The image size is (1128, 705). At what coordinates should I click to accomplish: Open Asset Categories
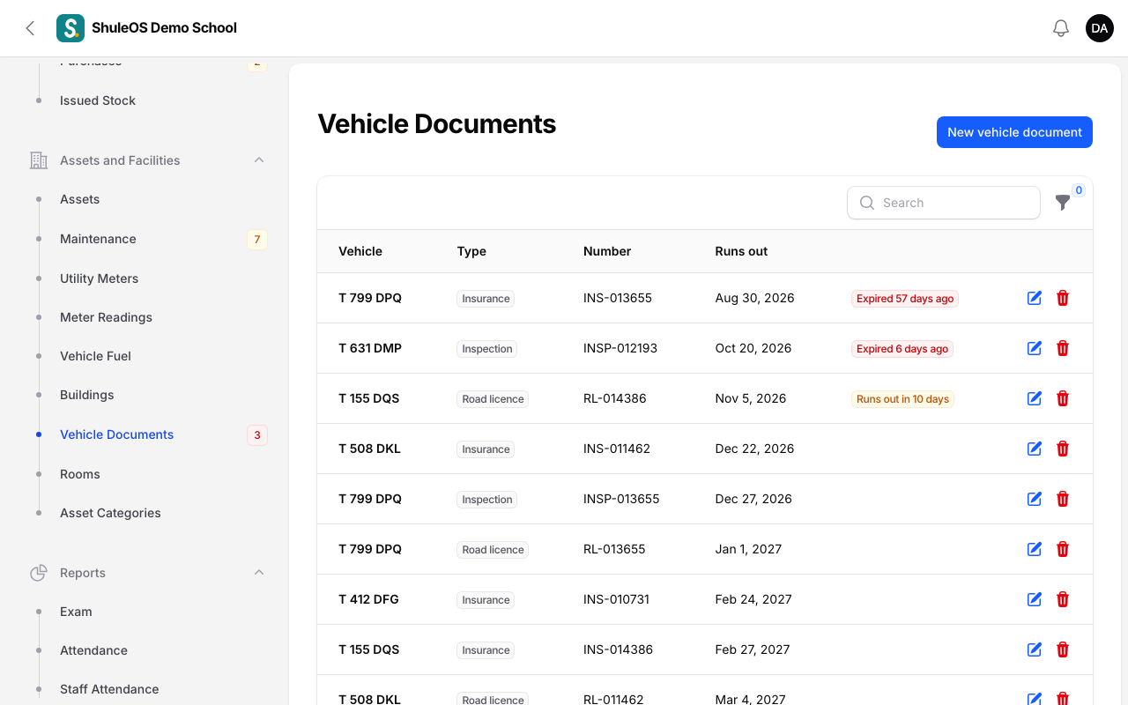coord(110,513)
